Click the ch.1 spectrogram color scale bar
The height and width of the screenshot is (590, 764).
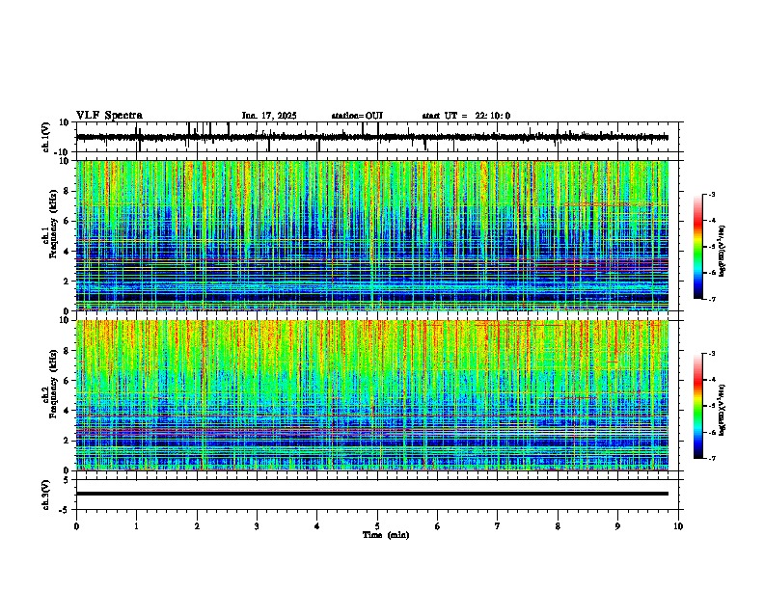[698, 247]
